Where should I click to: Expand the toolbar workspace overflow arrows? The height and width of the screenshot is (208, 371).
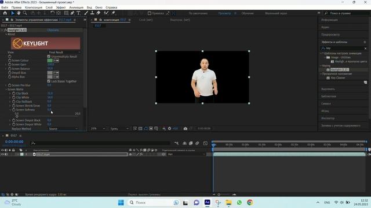(x=319, y=13)
